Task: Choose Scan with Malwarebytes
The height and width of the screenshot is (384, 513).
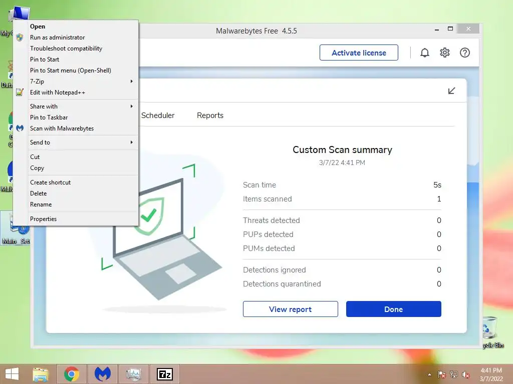Action: pos(76,128)
